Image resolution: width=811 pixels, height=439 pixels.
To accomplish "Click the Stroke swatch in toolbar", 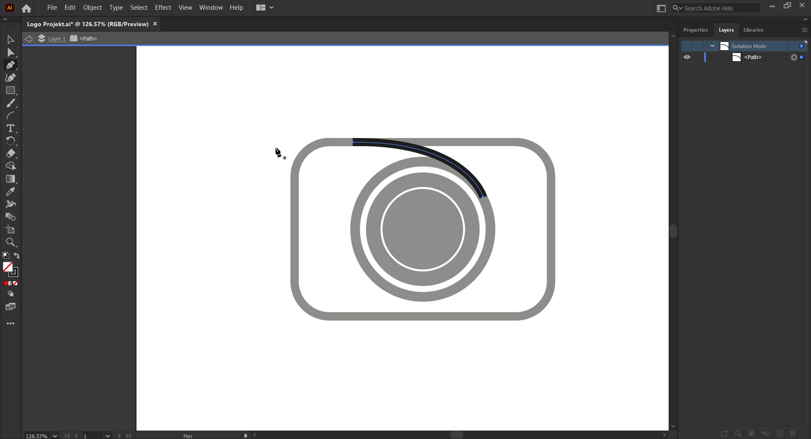I will coord(14,273).
